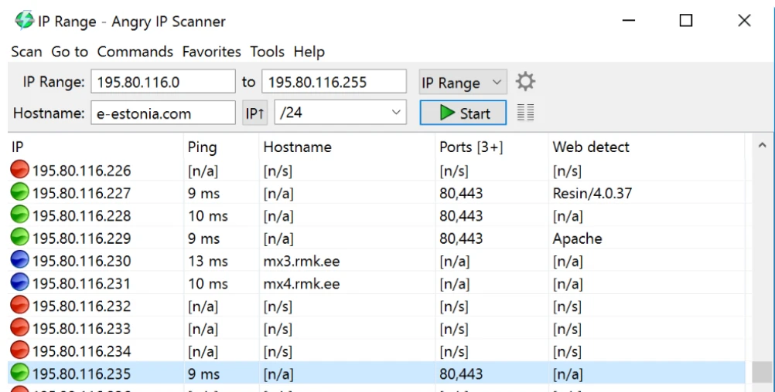The width and height of the screenshot is (775, 392).
Task: Click hostname mx4.rmk.ee
Action: 302,283
